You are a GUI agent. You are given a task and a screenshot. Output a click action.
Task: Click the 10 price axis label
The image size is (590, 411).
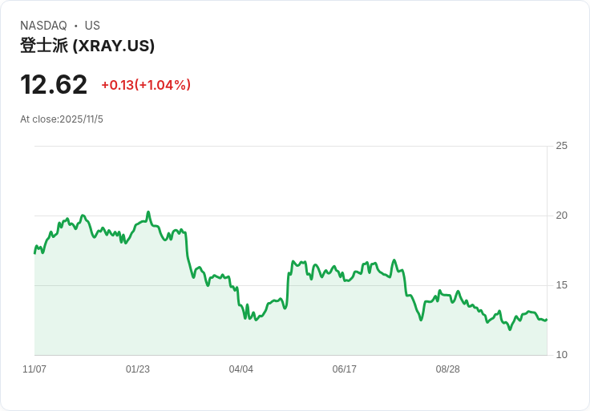click(x=561, y=355)
